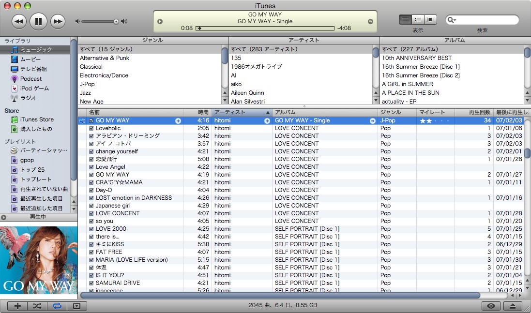Sort by ジャンル column header in song list
531x313 pixels.
(397, 112)
